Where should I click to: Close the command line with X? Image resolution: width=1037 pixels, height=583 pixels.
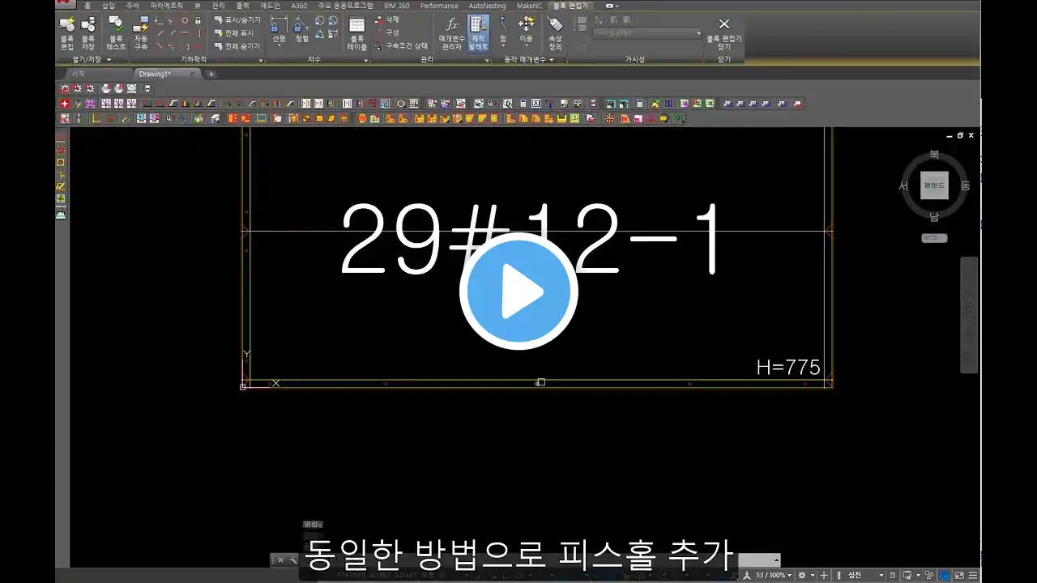tap(281, 560)
